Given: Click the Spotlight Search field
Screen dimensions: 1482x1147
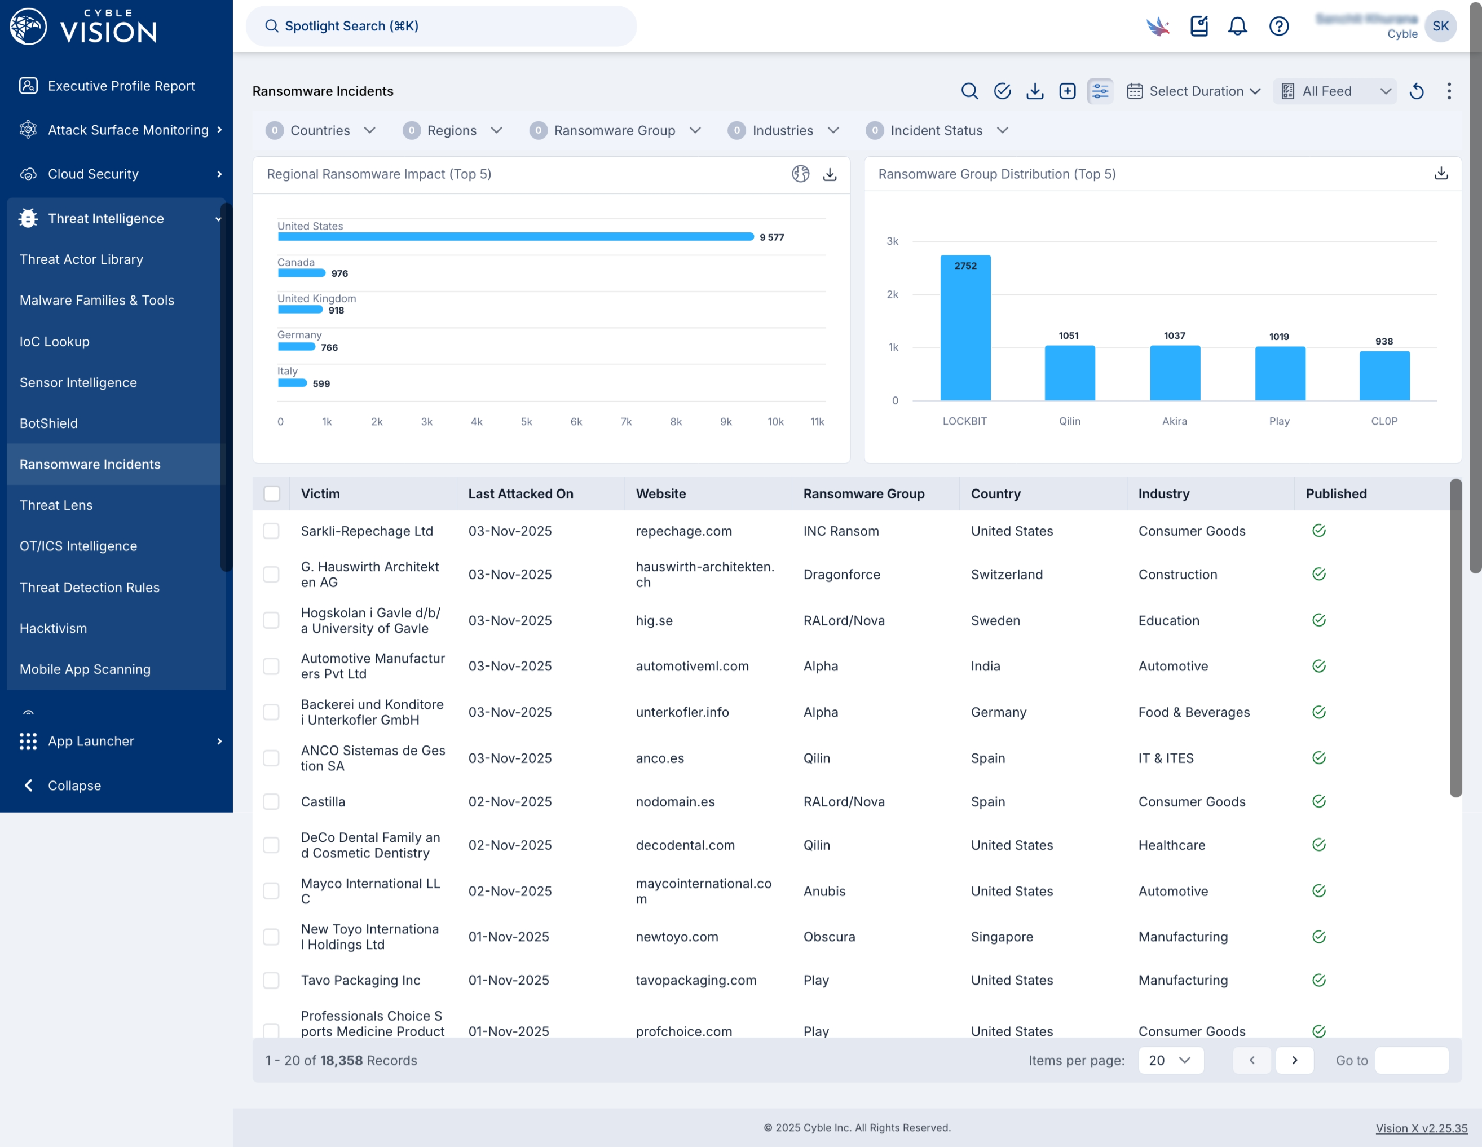Looking at the screenshot, I should pos(441,26).
